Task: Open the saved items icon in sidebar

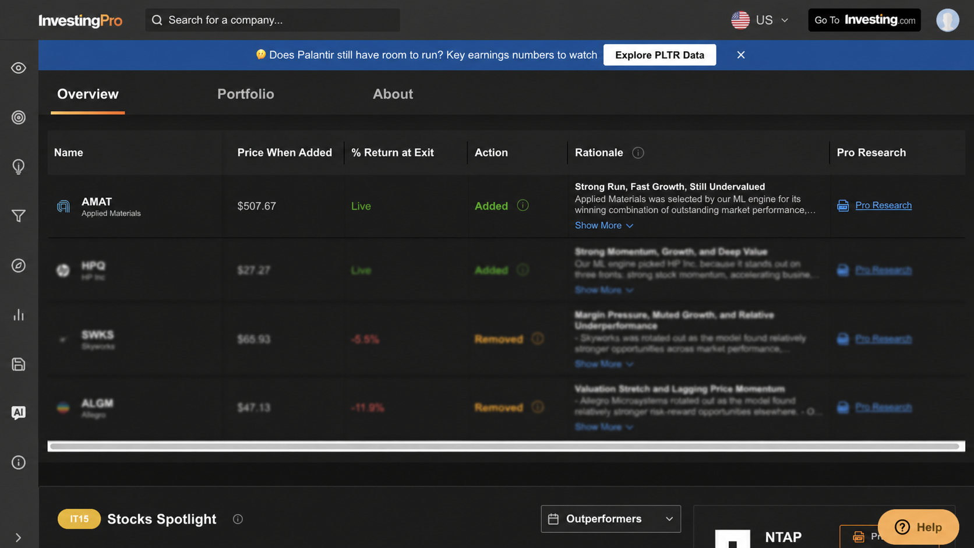Action: tap(19, 365)
